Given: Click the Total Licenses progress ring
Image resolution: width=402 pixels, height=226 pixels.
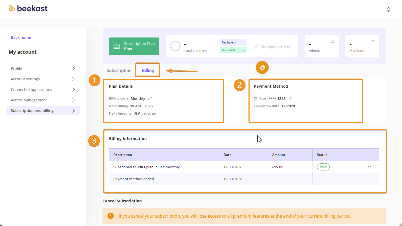Looking at the screenshot, I should [175, 46].
